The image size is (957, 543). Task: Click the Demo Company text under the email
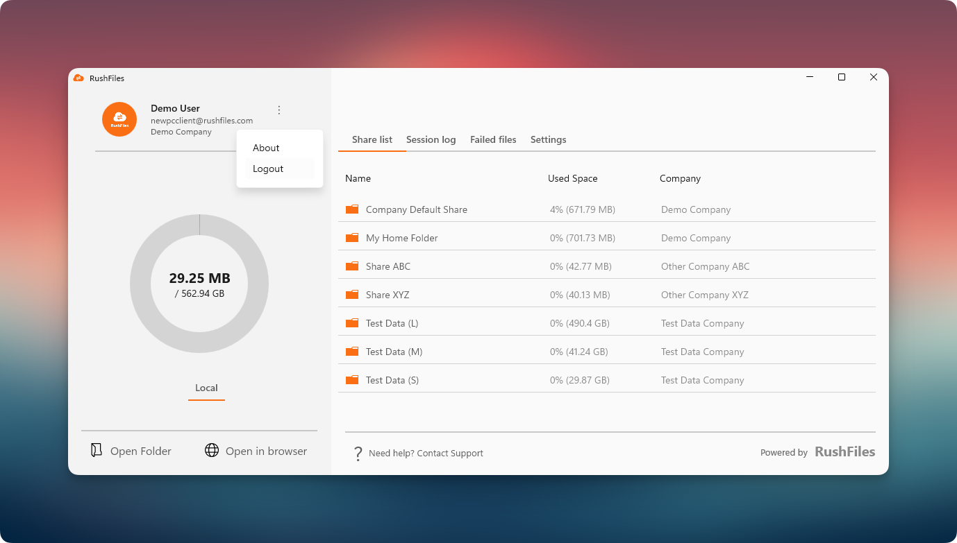181,132
